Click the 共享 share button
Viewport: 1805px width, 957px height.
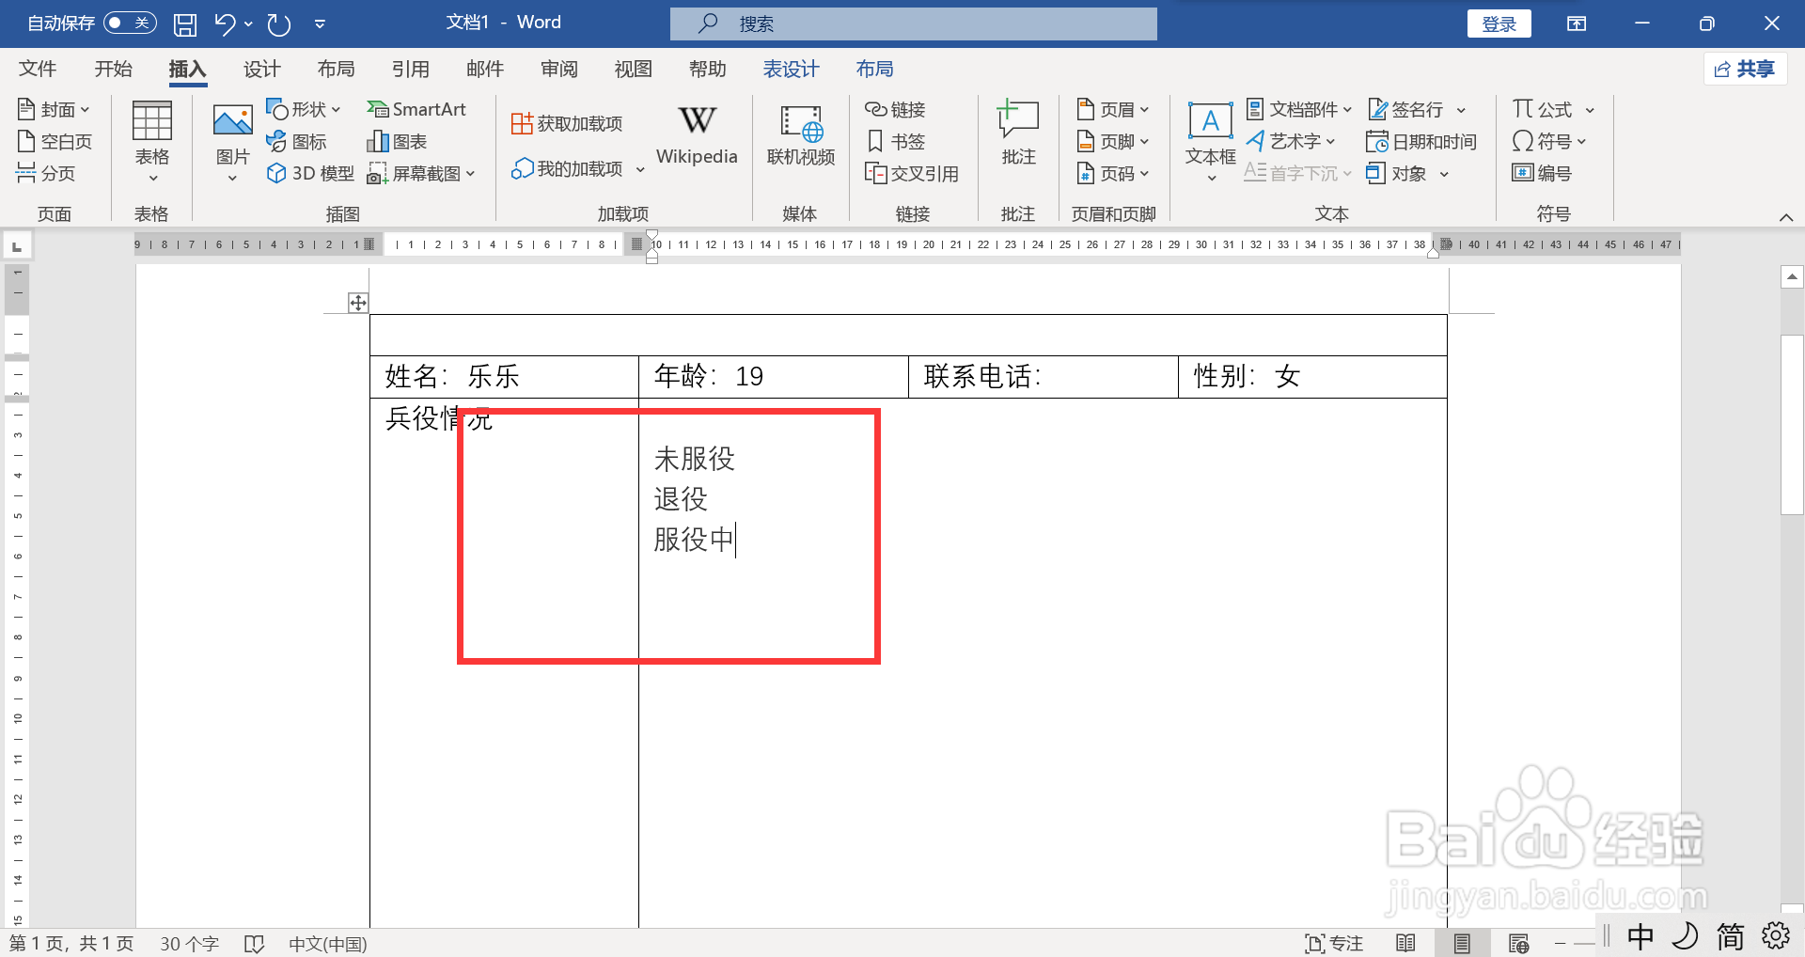[1746, 69]
